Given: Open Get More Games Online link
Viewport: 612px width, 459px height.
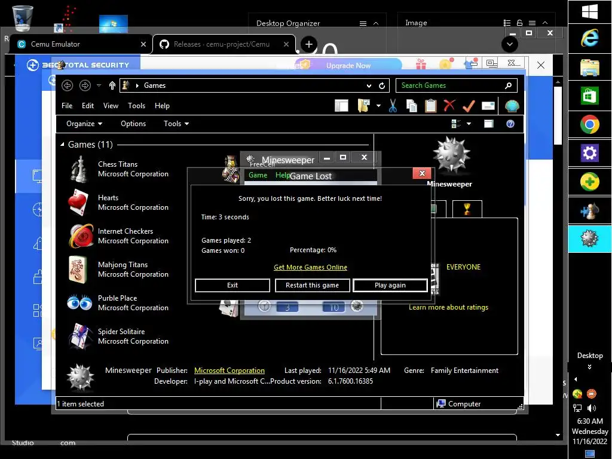Looking at the screenshot, I should [x=310, y=267].
